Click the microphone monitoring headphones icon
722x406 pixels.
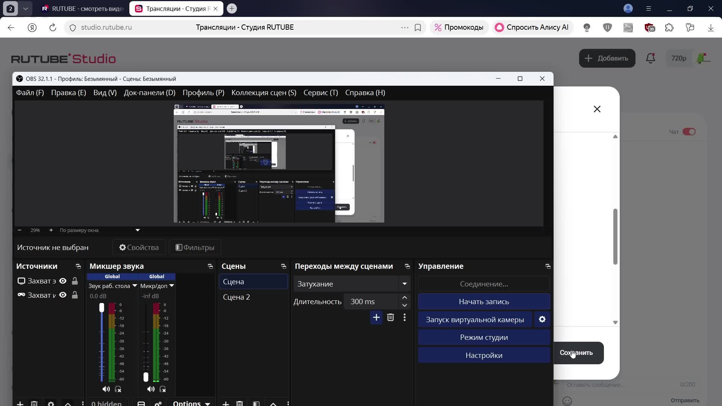[x=162, y=389]
